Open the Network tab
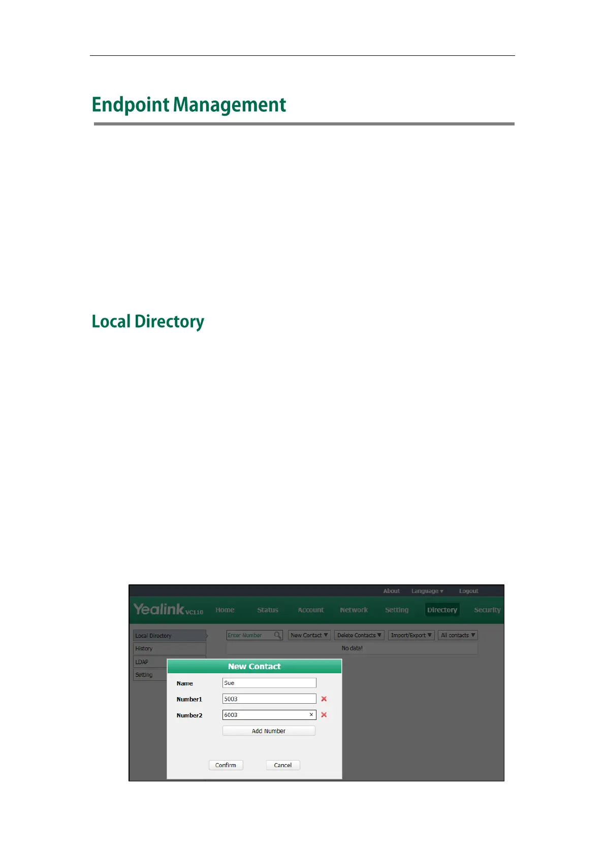Image resolution: width=605 pixels, height=855 pixels. (354, 610)
